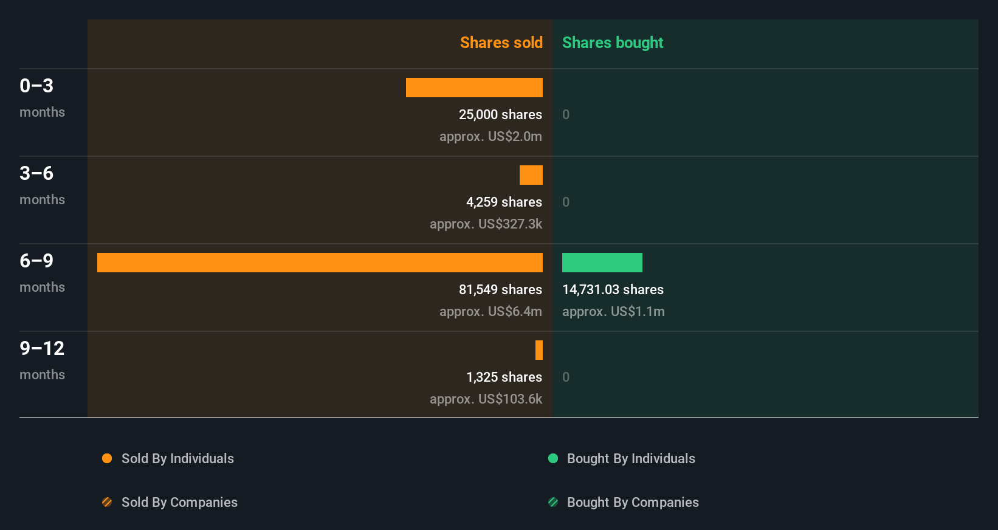Toggle the Sold By Individuals legend label
Image resolution: width=998 pixels, height=530 pixels.
coord(177,459)
